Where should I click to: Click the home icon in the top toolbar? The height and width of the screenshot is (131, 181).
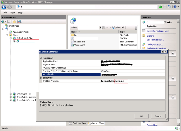pyautogui.click(x=169, y=7)
